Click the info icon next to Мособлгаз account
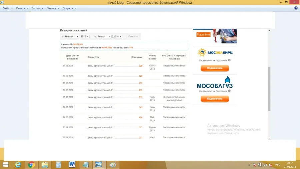Viewport: 300px width, 169px height. click(x=229, y=91)
